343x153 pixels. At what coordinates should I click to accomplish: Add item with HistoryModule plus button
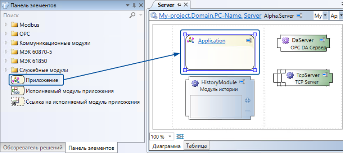tap(248, 101)
